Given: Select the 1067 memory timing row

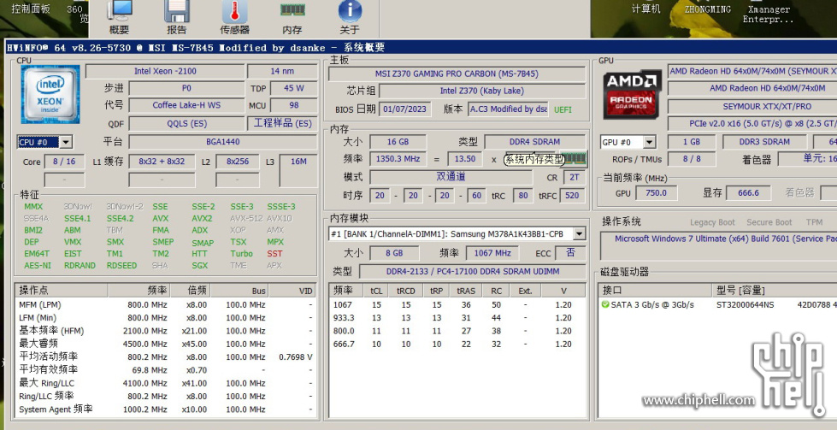Looking at the screenshot, I should tap(457, 304).
